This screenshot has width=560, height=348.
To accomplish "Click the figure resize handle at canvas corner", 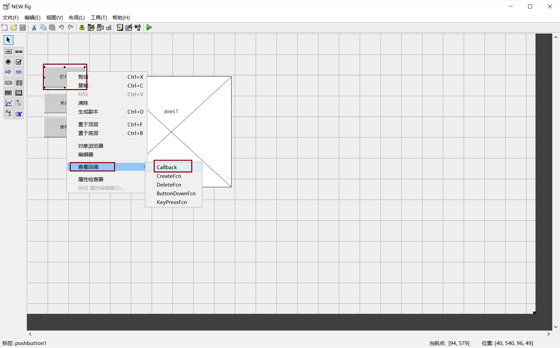I will click(534, 312).
